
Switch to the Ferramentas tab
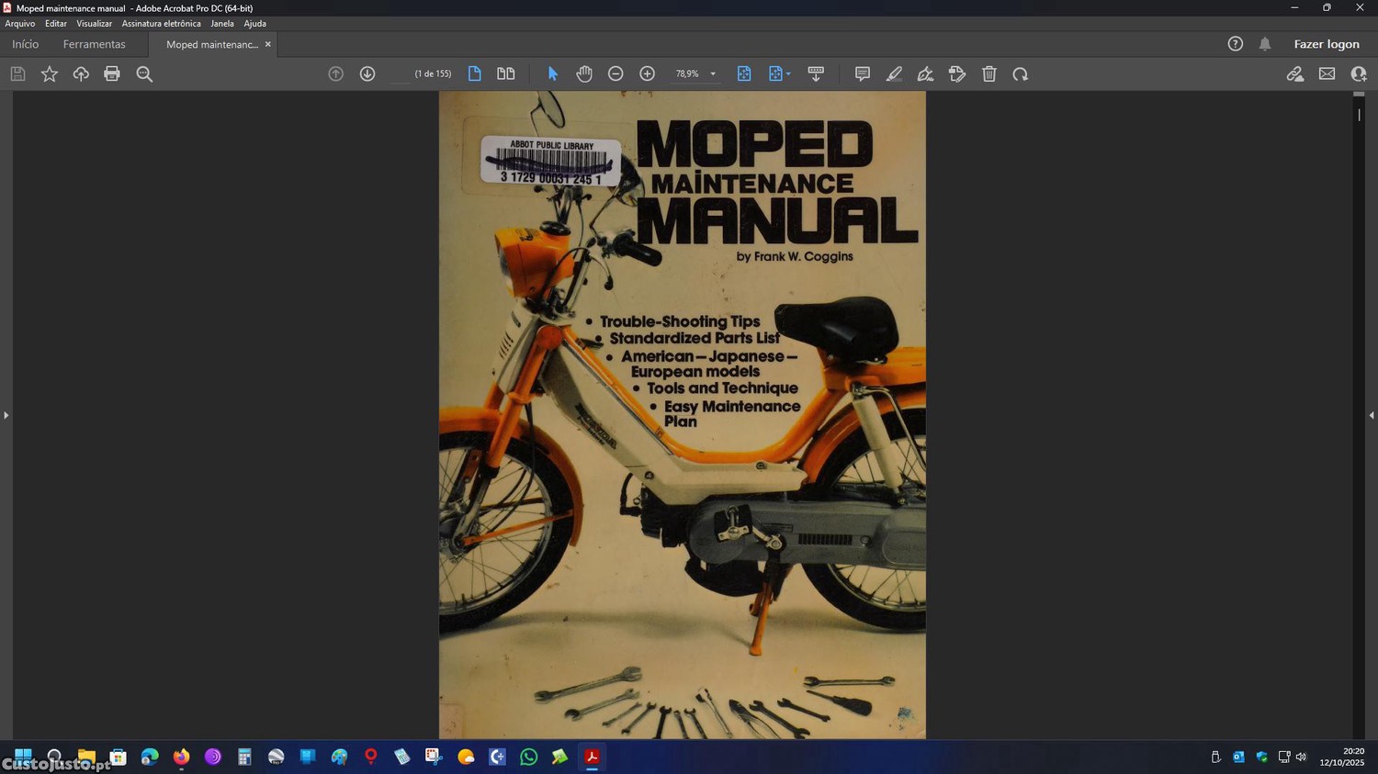pos(94,44)
